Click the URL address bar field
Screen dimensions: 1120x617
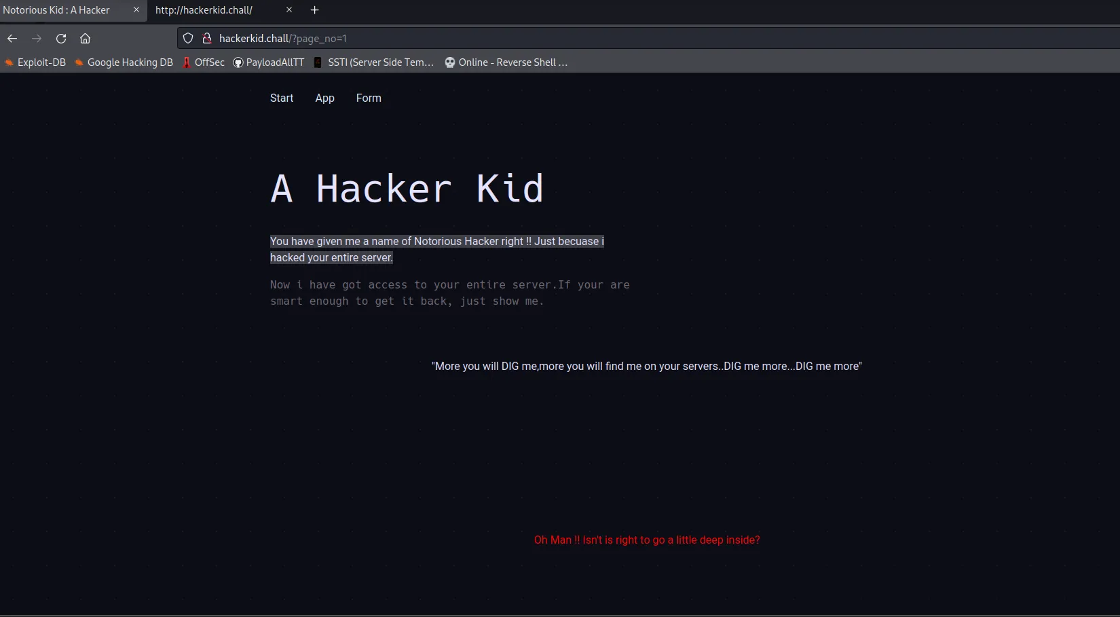click(x=611, y=39)
